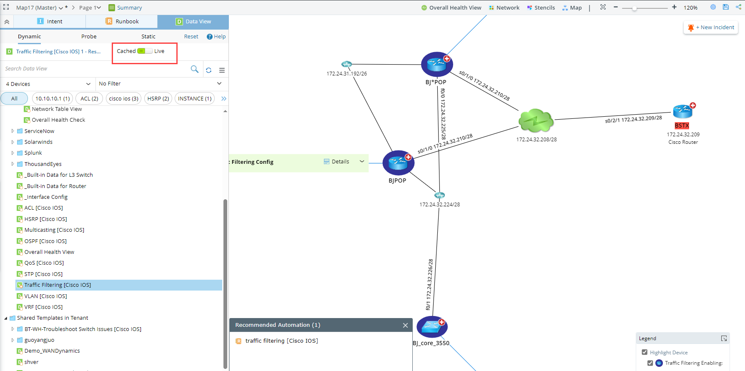Screen dimensions: 745x371
Task: Click the refresh Data View icon
Action: click(208, 70)
